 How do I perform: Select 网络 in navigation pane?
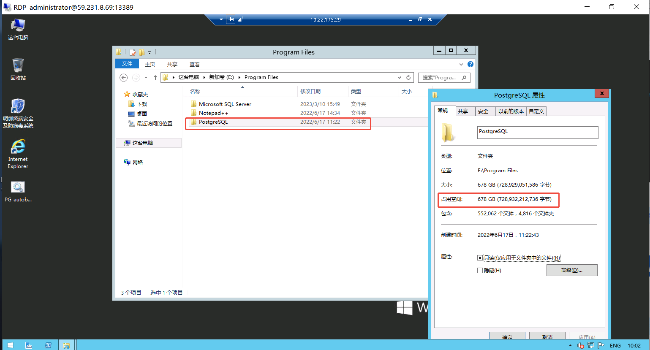coord(133,162)
